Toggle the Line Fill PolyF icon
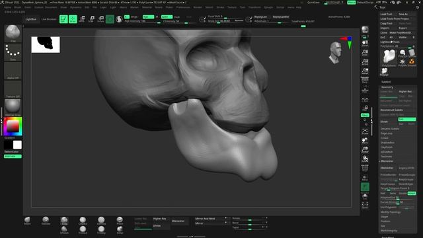 tap(365, 168)
